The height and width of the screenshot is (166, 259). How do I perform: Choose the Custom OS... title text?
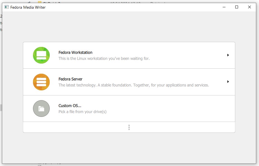tap(70, 106)
